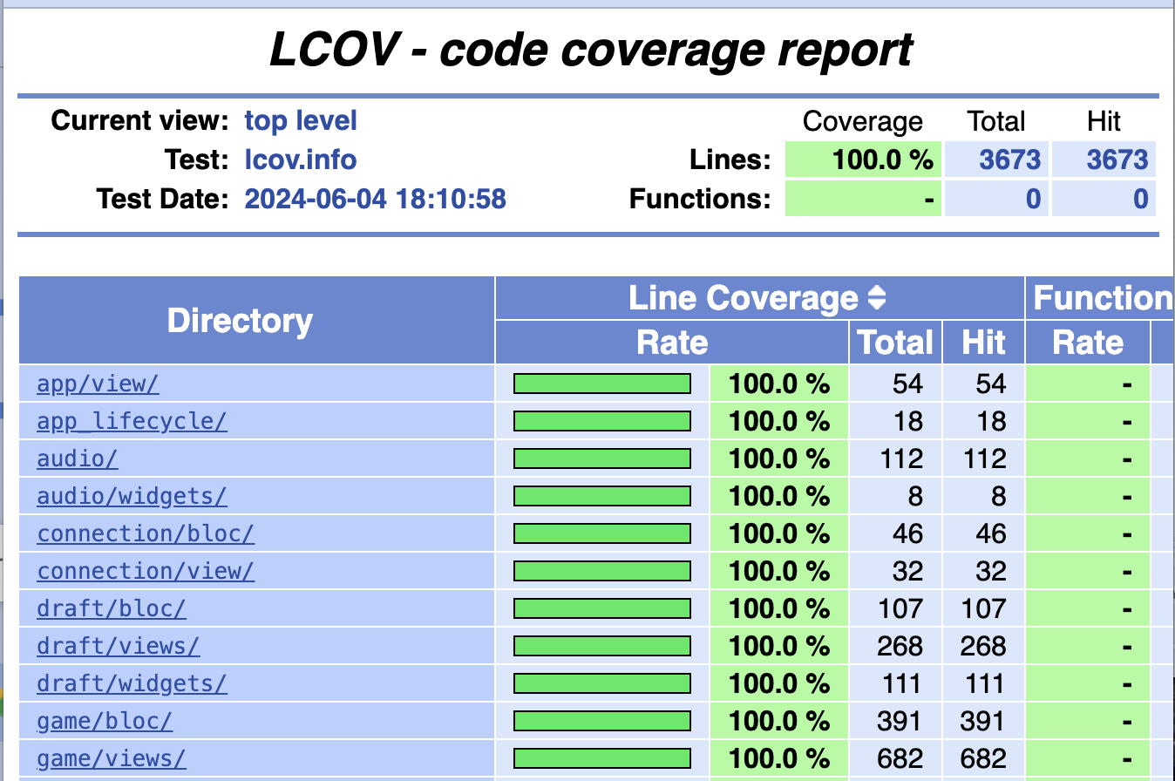Click the game/views/ coverage progress bar
The image size is (1175, 781).
[602, 758]
